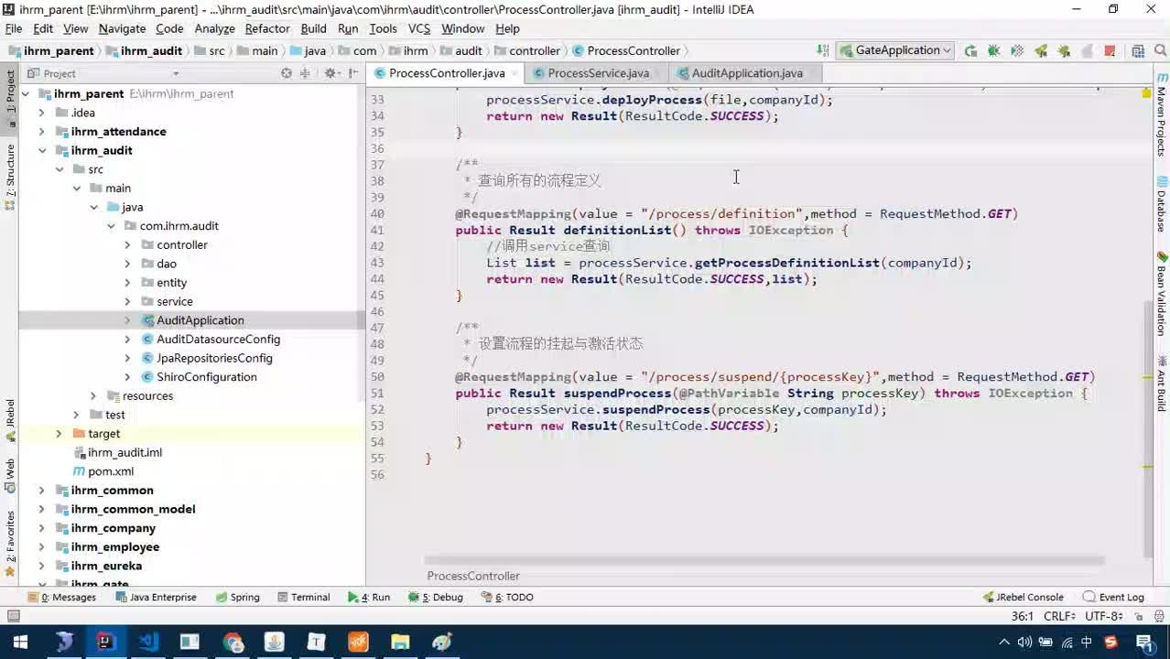Open the Ant Build side panel
Image resolution: width=1170 pixels, height=659 pixels.
[x=1161, y=384]
